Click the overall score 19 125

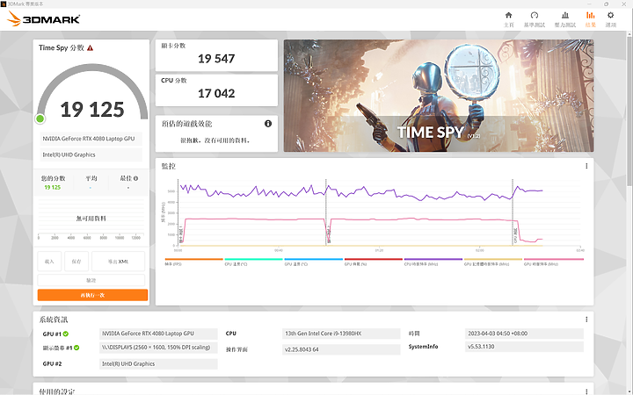92,110
